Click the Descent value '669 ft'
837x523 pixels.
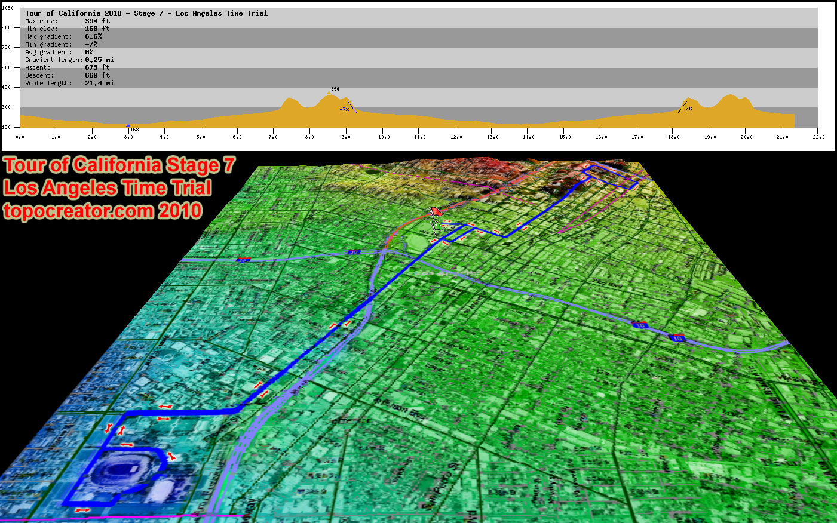[97, 75]
